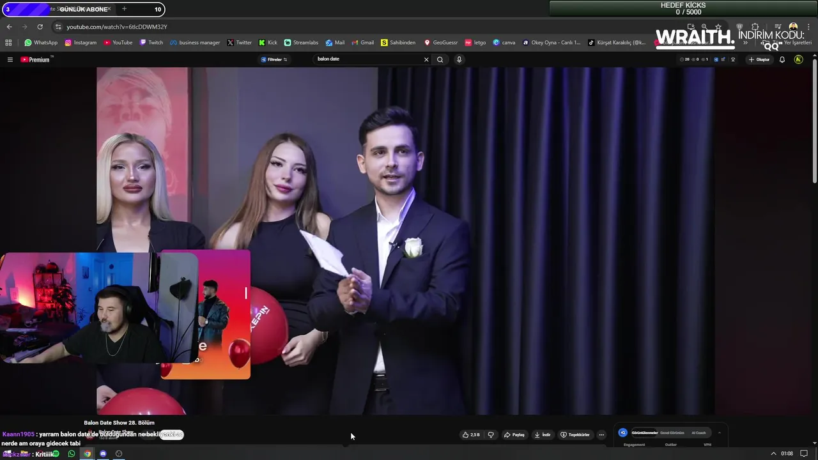Submit search with the magnifier icon
Image resolution: width=818 pixels, height=460 pixels.
coord(440,59)
